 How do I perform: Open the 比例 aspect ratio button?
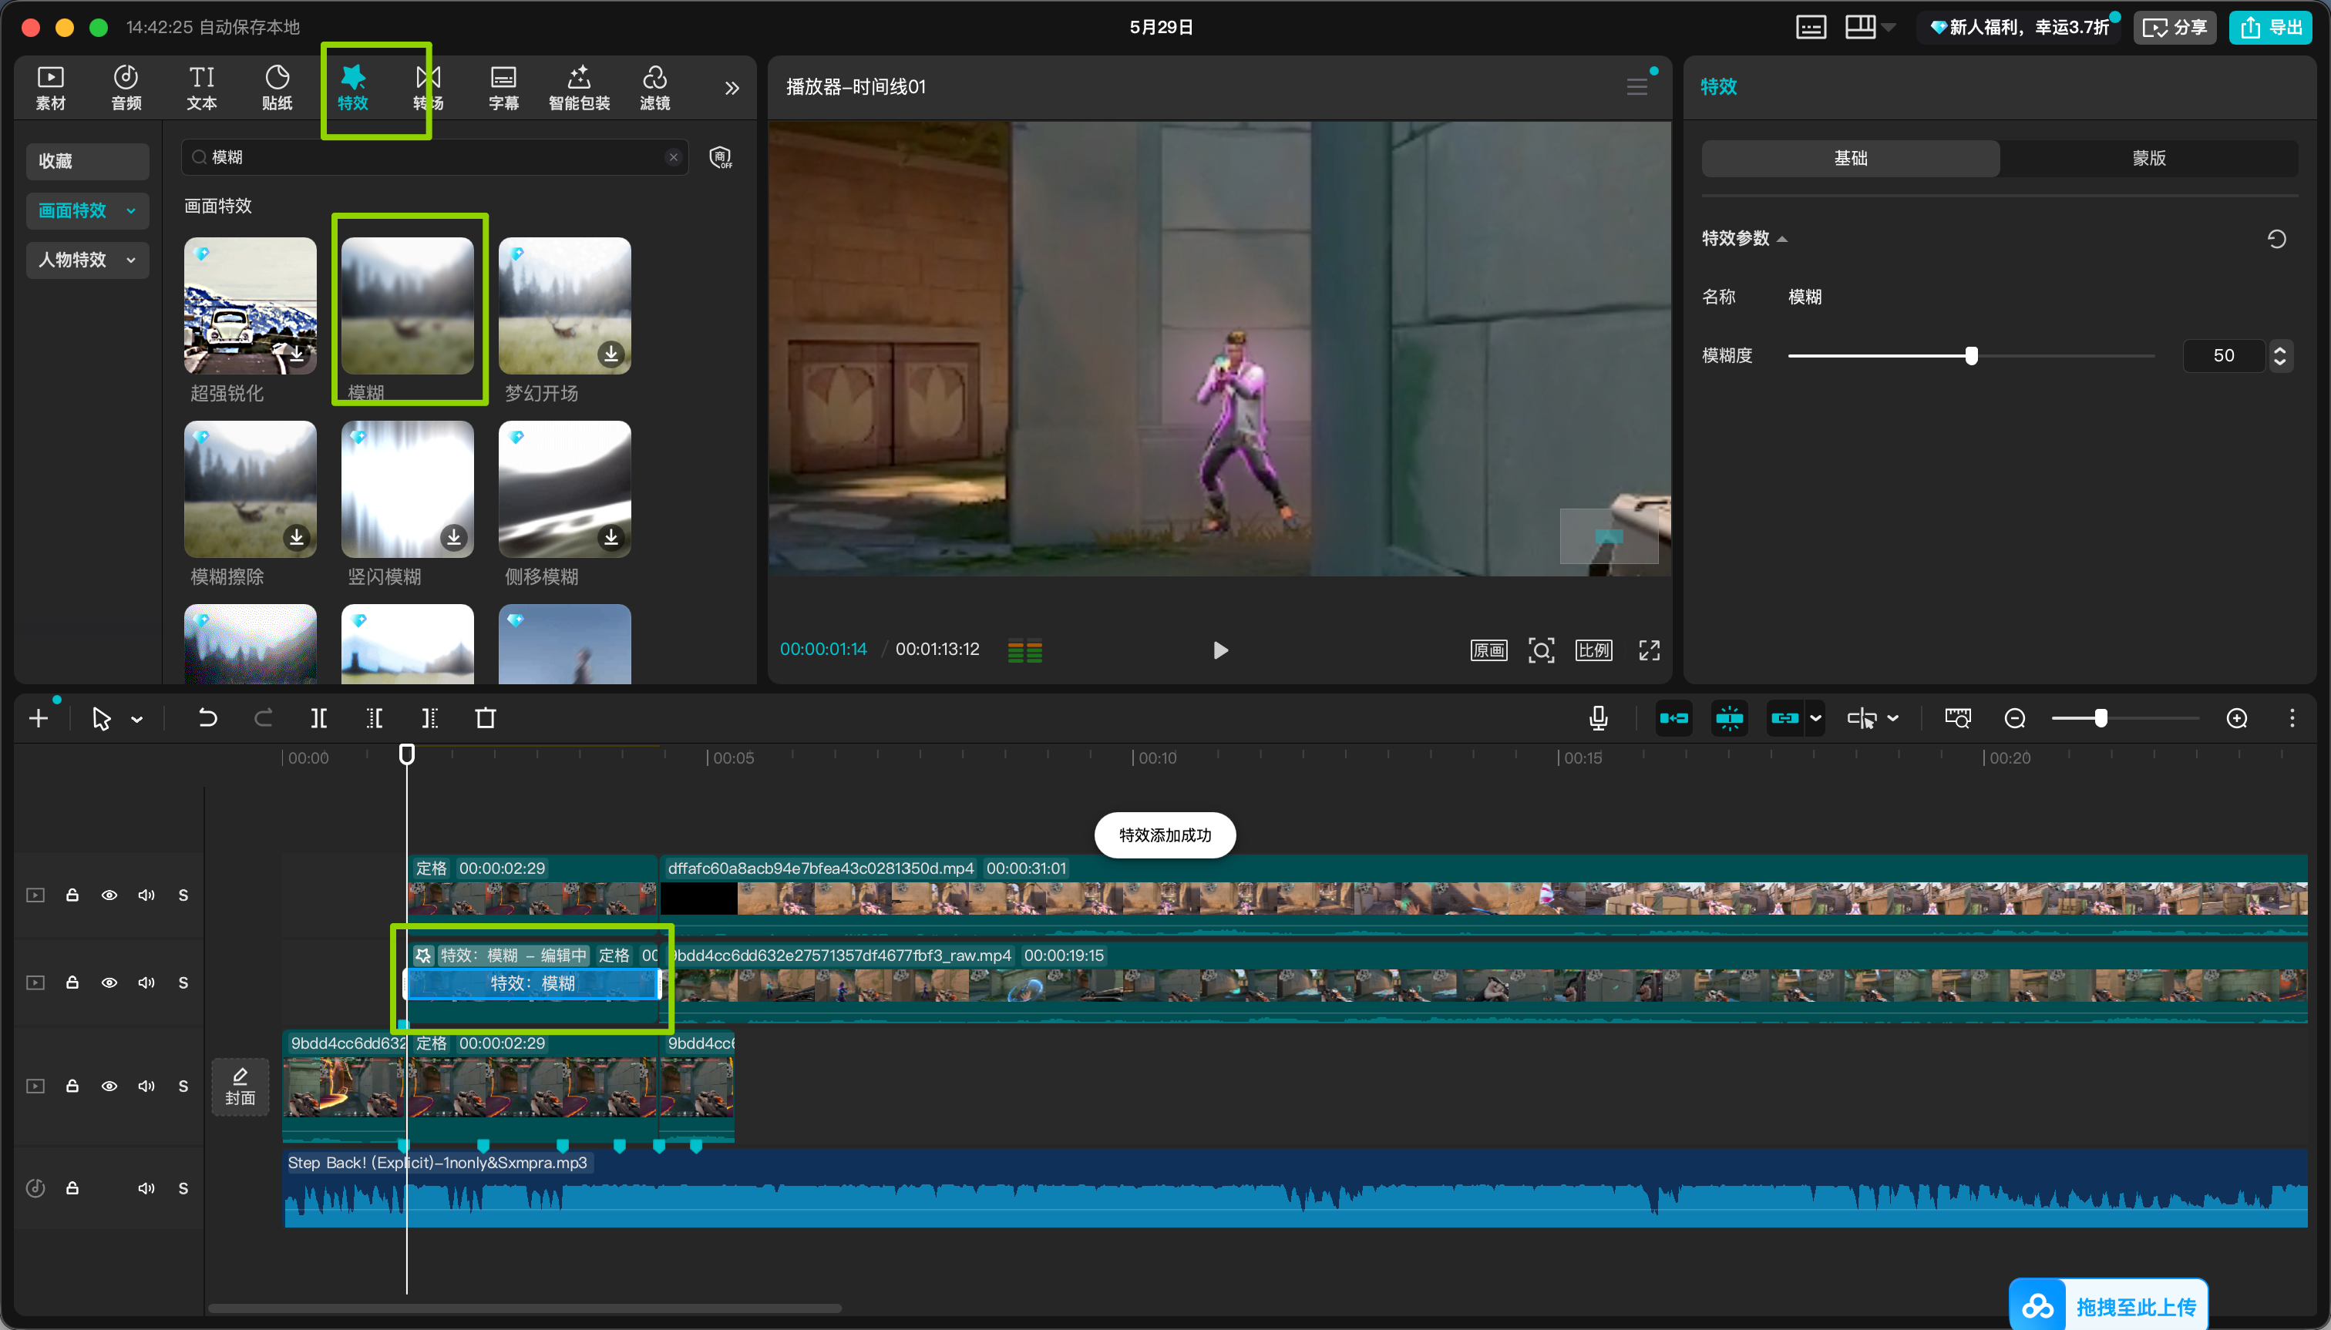1593,650
